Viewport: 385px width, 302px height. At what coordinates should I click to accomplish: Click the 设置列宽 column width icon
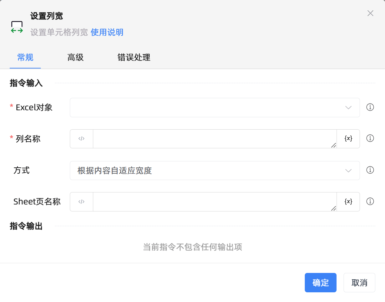[17, 27]
